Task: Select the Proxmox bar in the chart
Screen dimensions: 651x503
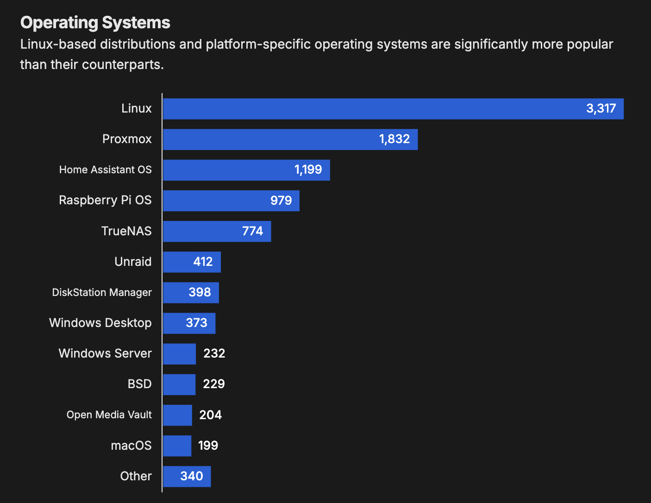Action: (x=290, y=139)
